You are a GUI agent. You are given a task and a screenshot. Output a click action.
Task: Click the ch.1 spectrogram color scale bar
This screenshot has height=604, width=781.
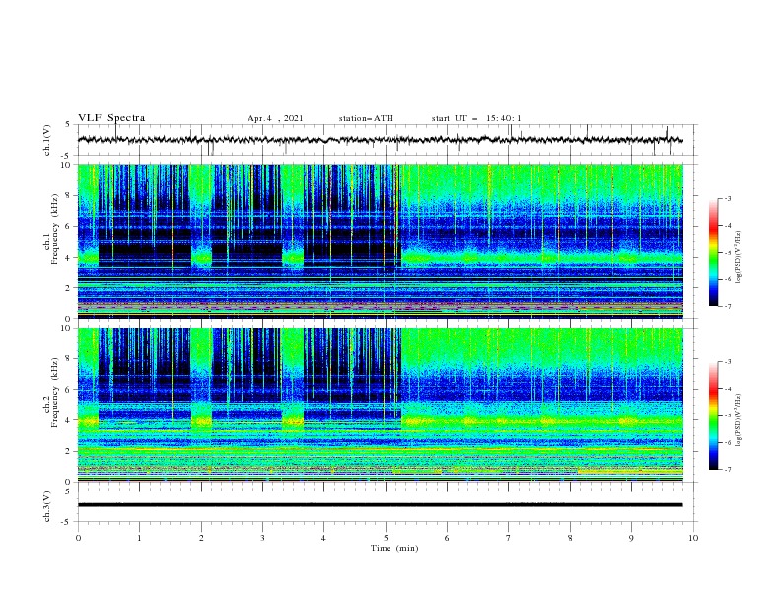pyautogui.click(x=713, y=253)
